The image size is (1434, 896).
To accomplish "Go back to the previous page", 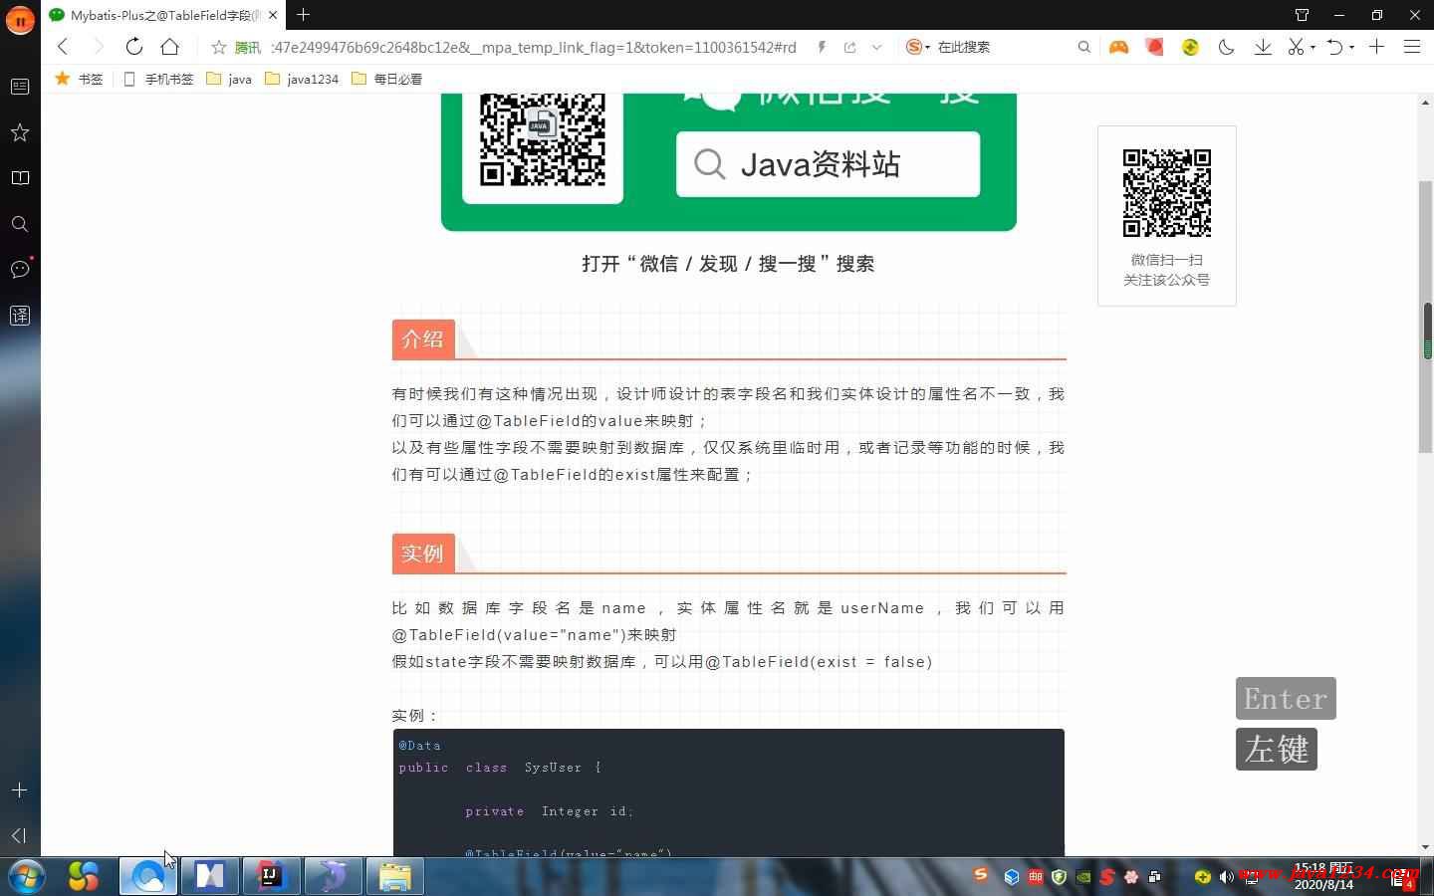I will point(63,47).
